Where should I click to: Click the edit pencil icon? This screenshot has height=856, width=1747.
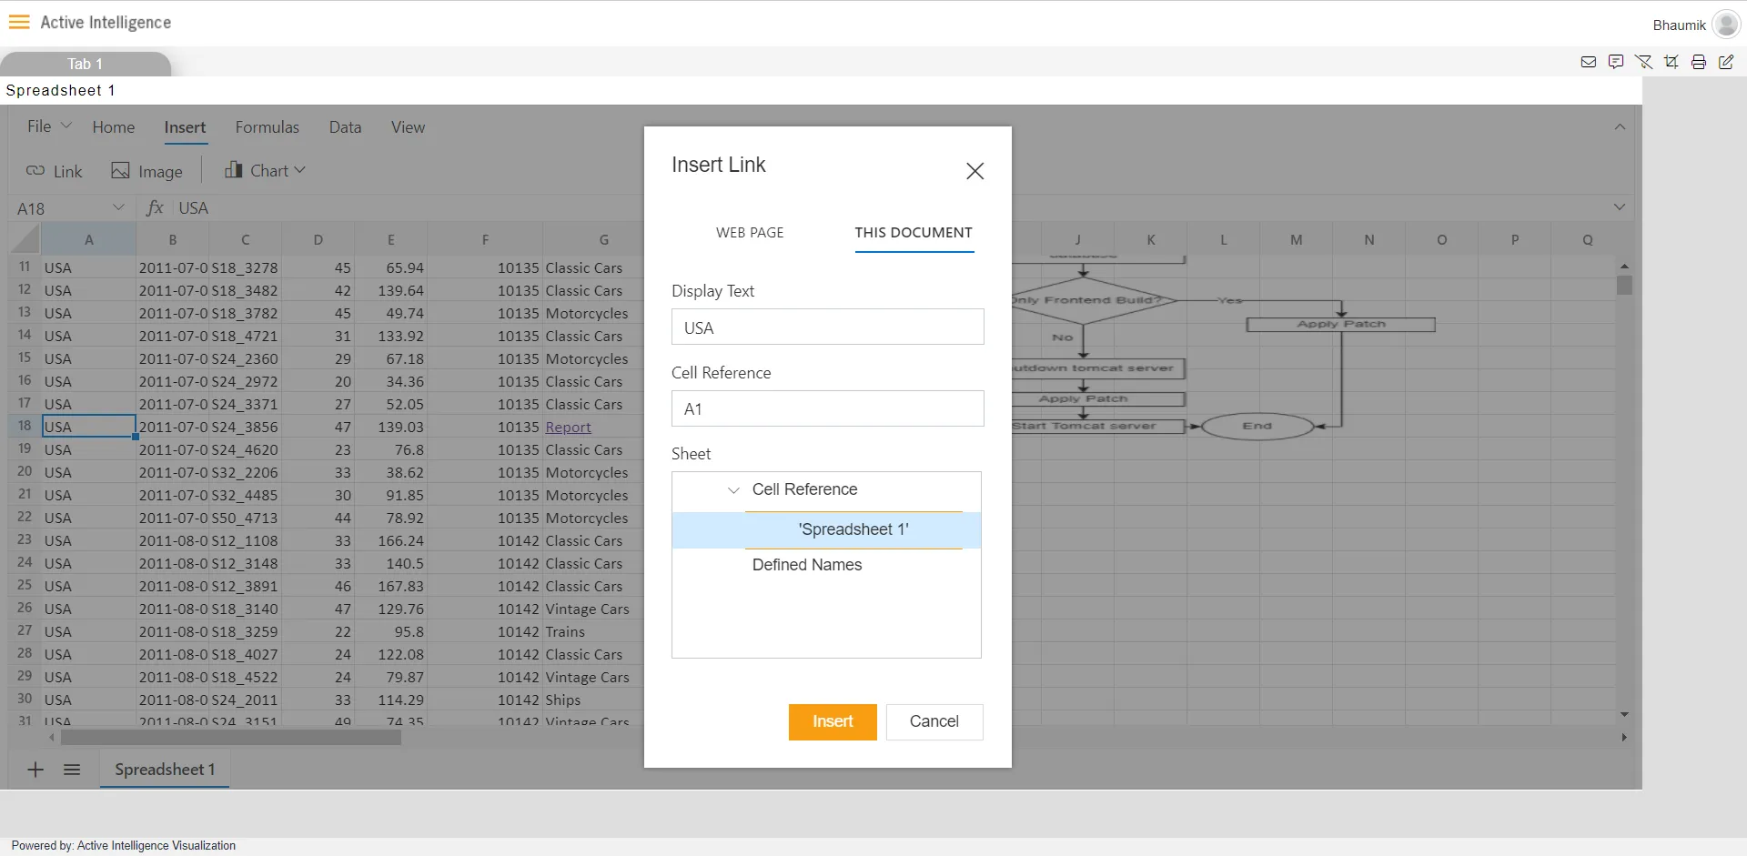click(1726, 62)
